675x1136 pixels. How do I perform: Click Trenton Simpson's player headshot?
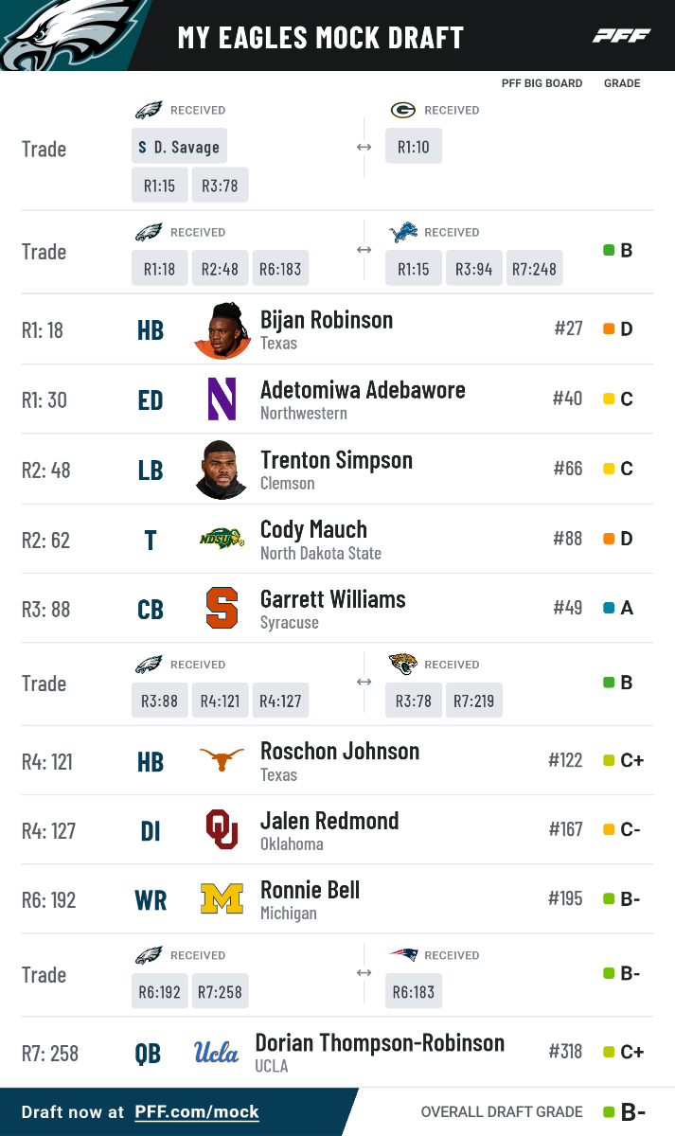(222, 470)
